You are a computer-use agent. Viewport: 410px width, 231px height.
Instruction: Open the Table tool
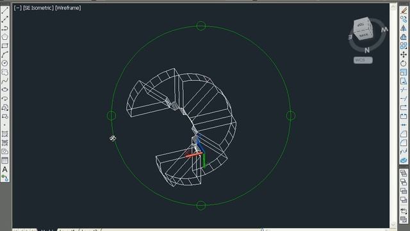tap(4, 160)
